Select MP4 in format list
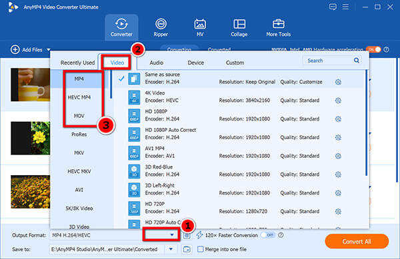Screen dimensions: 400x259 click(x=79, y=79)
